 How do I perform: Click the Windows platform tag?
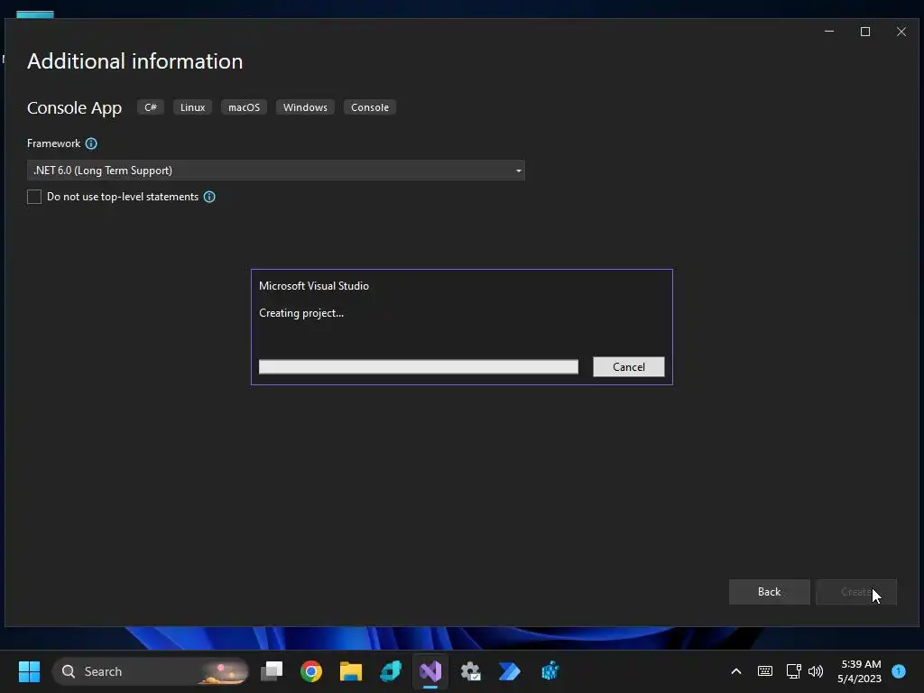coord(305,107)
